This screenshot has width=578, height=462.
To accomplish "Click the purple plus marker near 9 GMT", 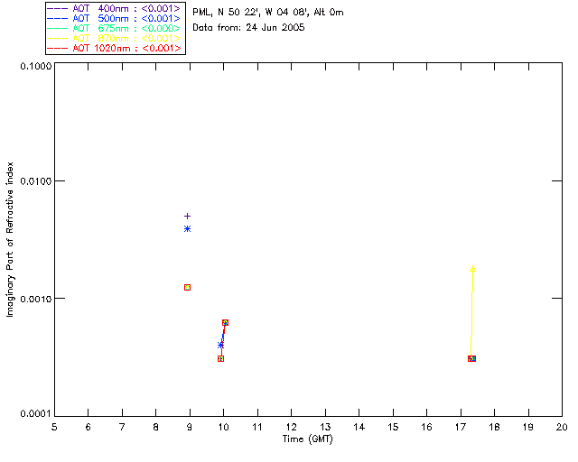I will point(187,217).
